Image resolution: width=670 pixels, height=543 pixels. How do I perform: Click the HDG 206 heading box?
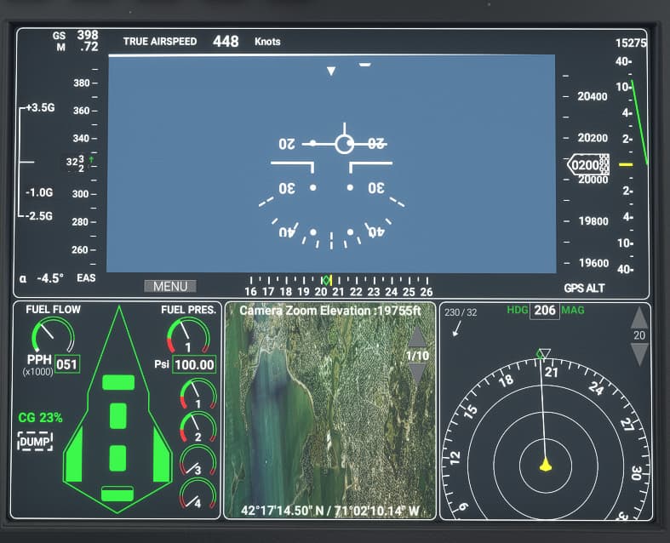pos(545,311)
